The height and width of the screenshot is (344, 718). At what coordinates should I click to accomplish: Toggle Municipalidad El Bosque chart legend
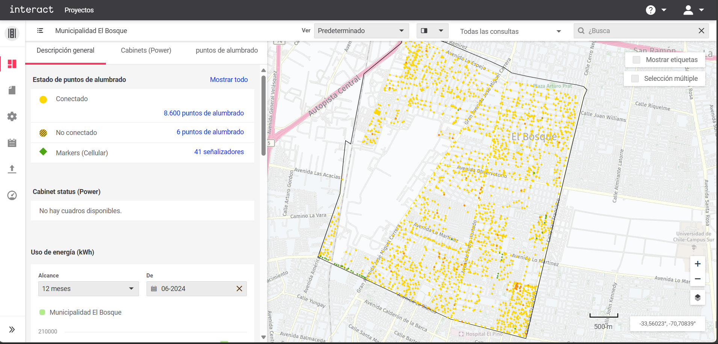click(80, 312)
